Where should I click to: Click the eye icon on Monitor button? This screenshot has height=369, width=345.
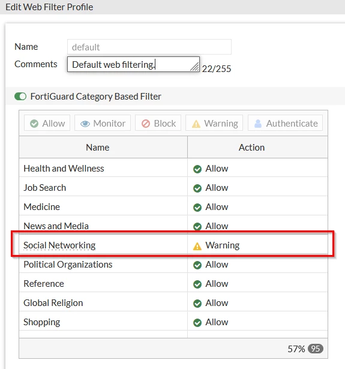(x=85, y=124)
